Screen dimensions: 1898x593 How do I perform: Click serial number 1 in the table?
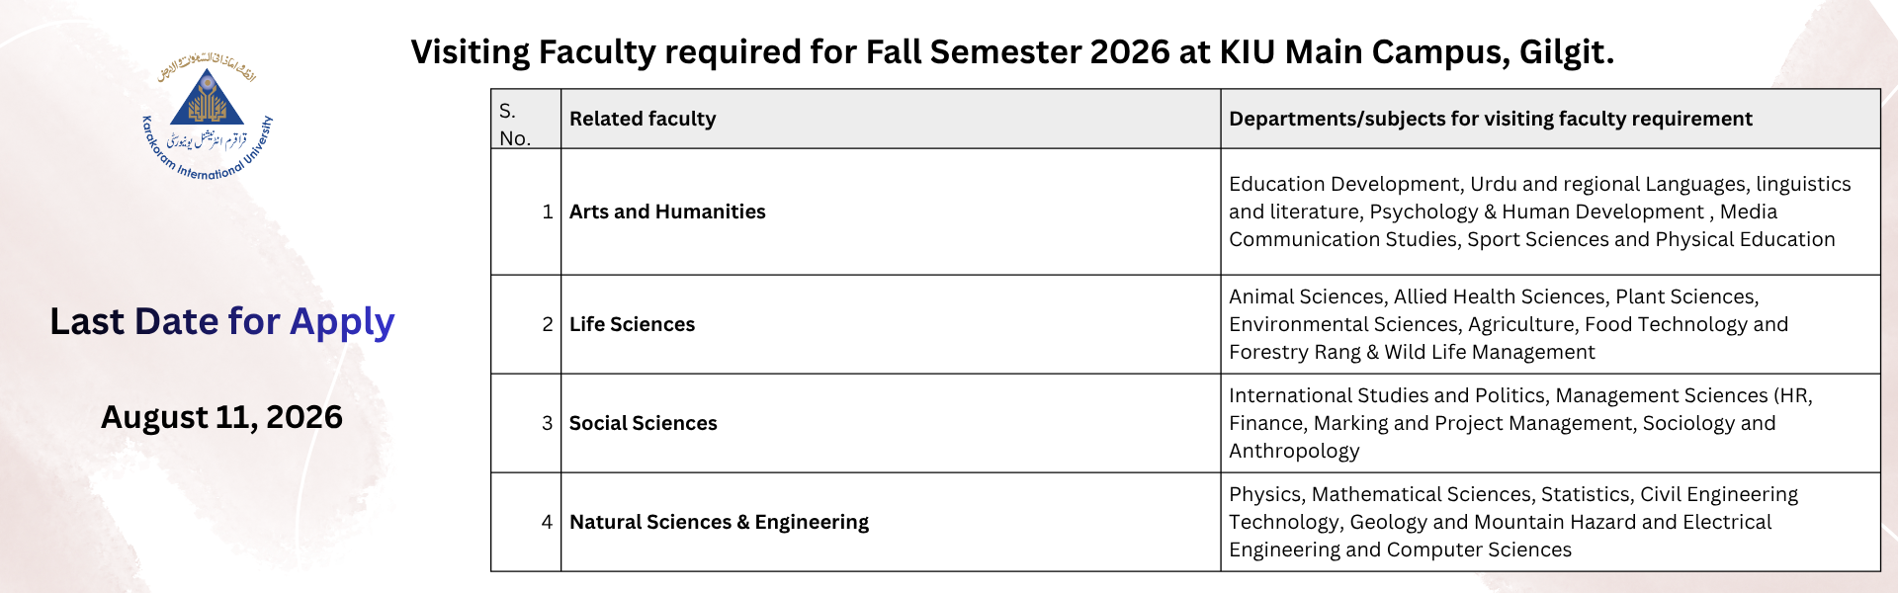coord(547,212)
